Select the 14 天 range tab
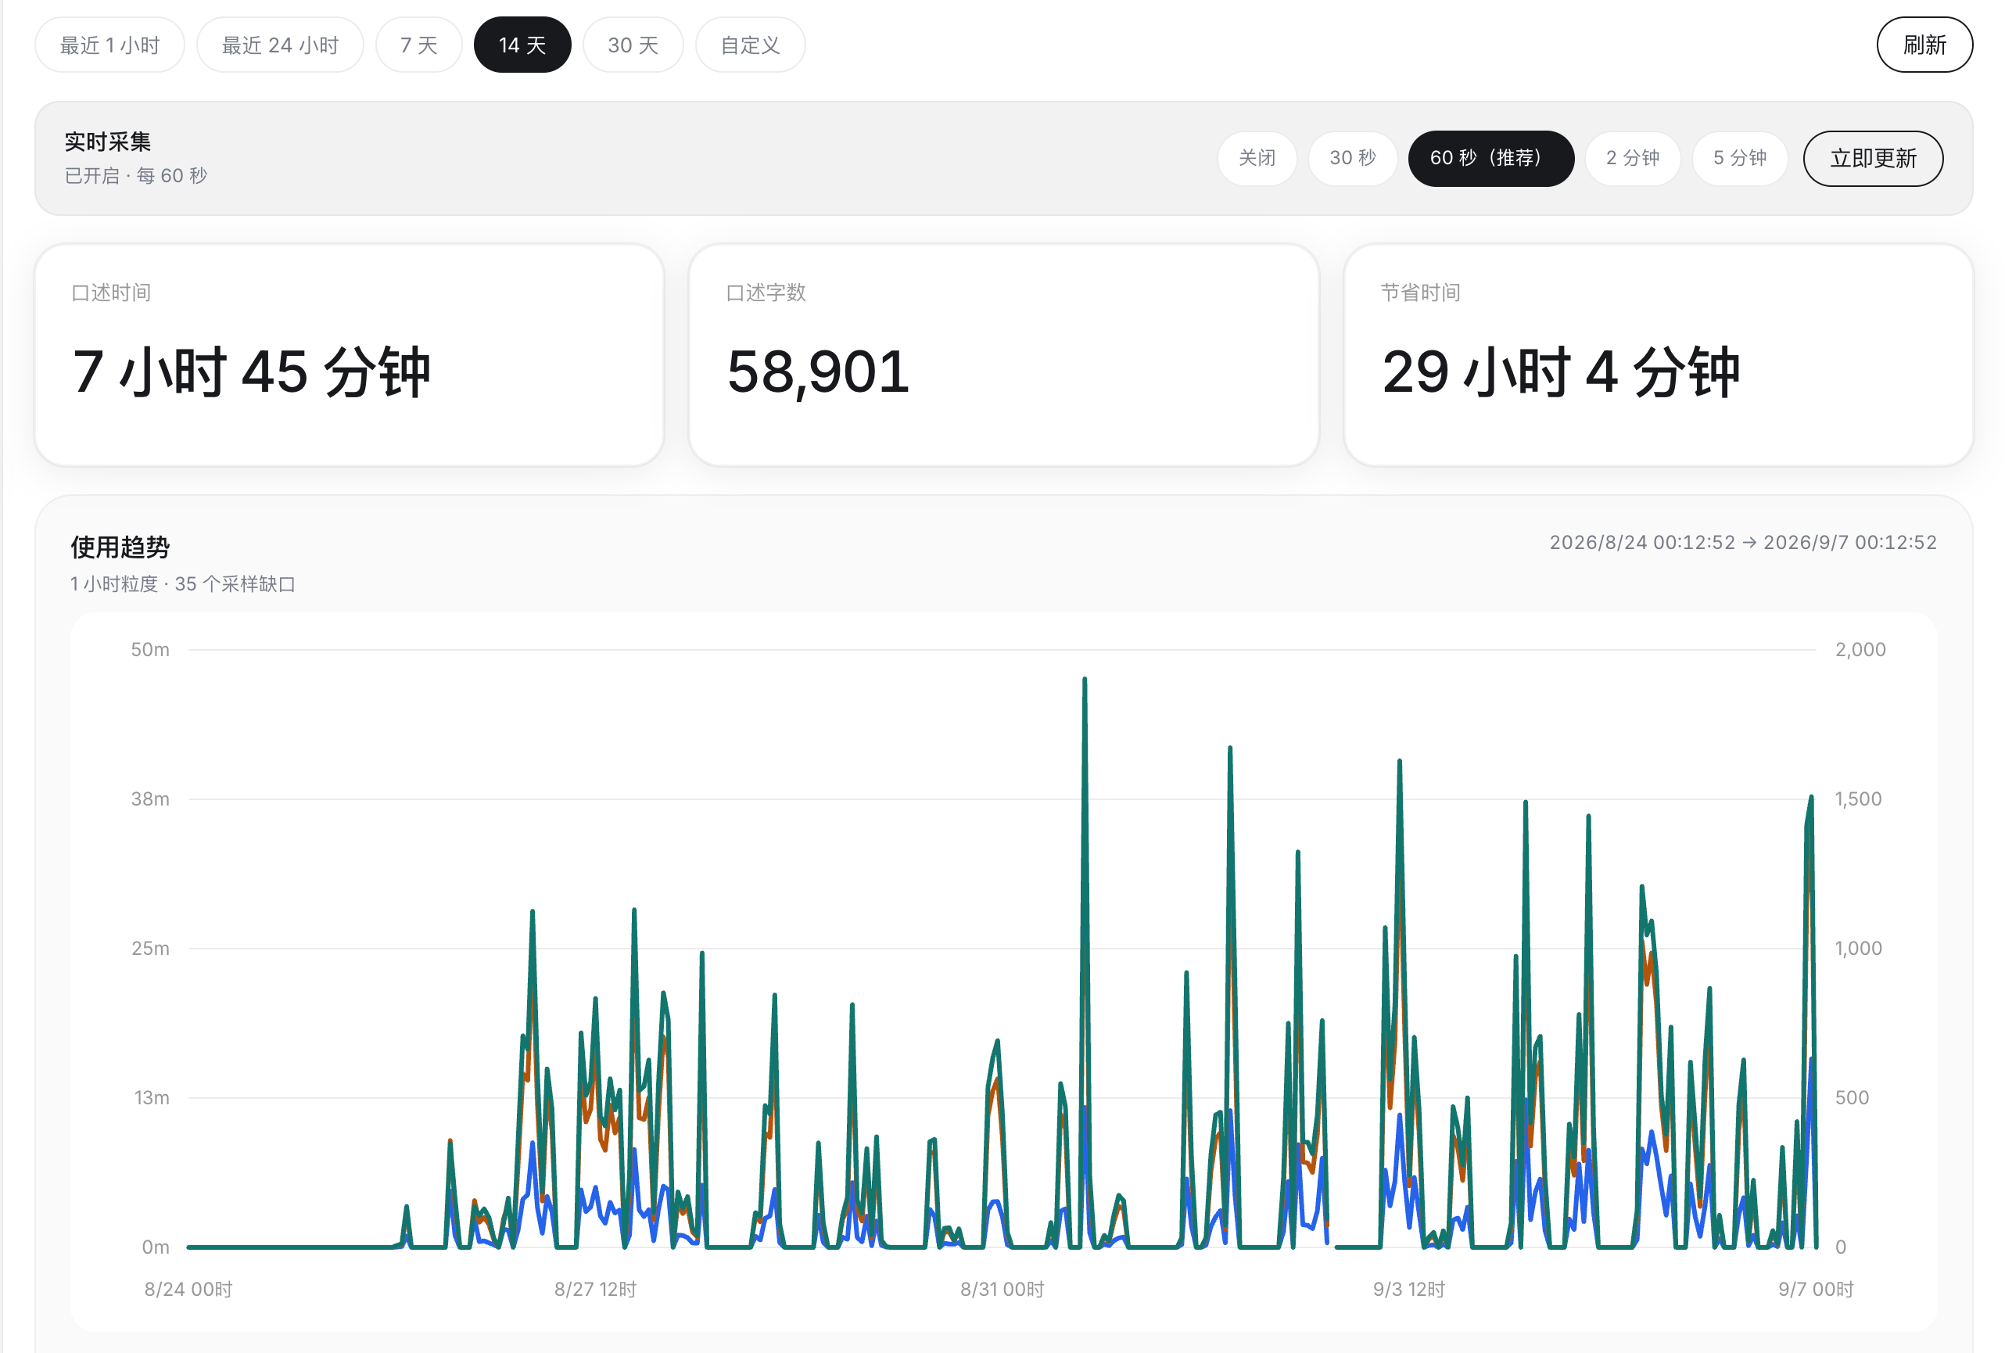 522,45
